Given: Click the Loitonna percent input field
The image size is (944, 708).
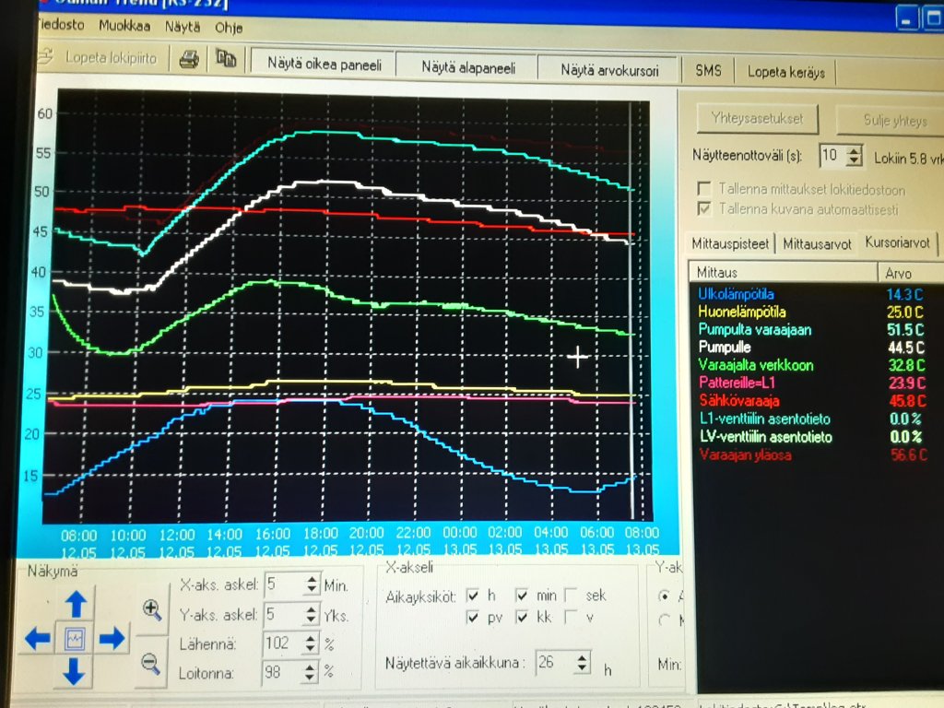Looking at the screenshot, I should 282,671.
